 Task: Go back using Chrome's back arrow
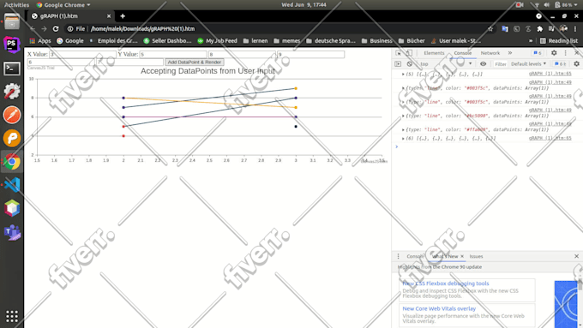[x=33, y=28]
